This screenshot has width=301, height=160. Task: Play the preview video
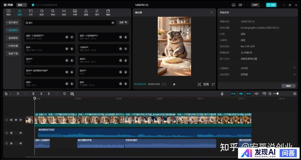coord(174,84)
